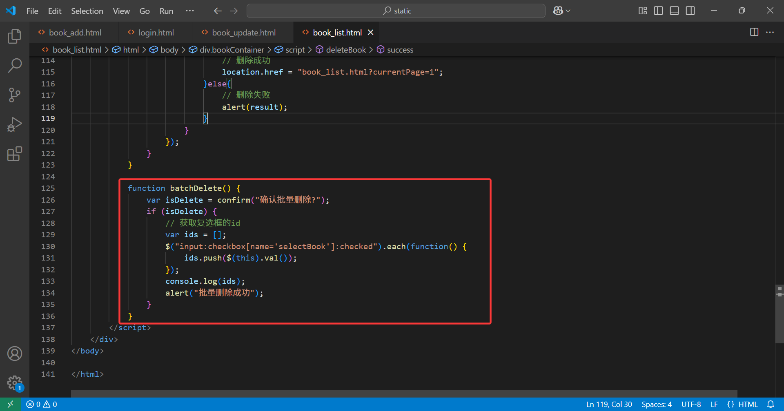Expand the body breadcrumb item
Image resolution: width=784 pixels, height=411 pixels.
(x=169, y=50)
